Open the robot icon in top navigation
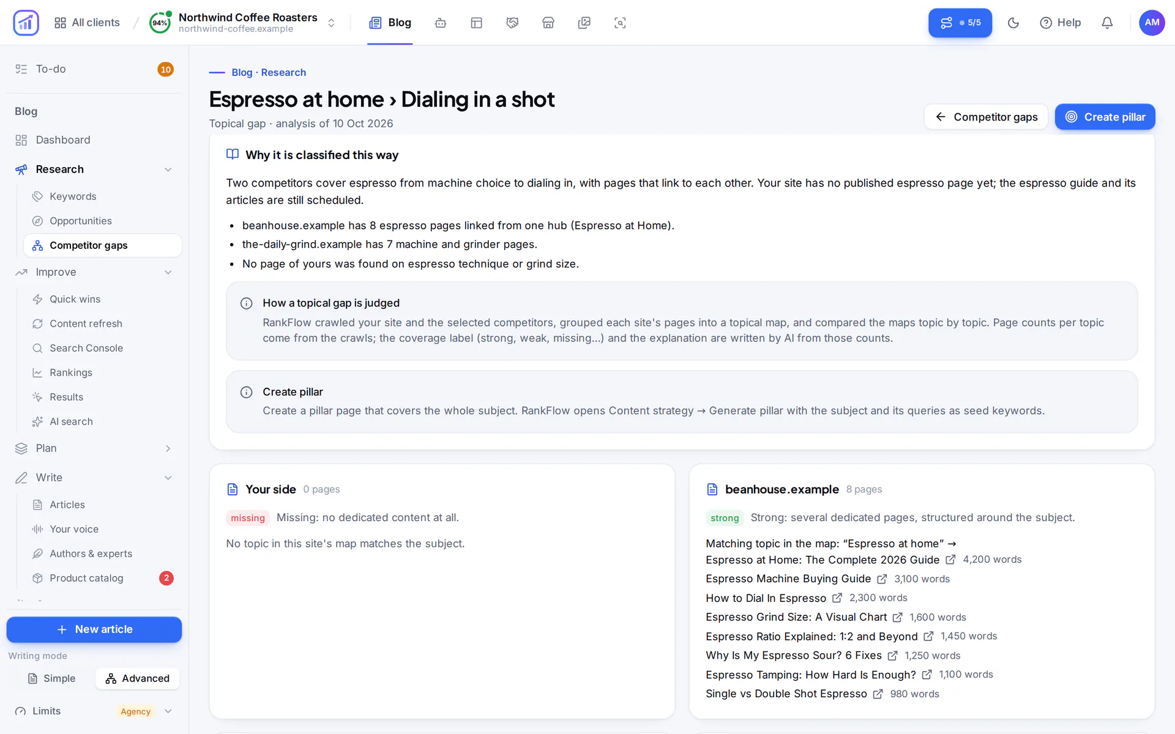 [441, 23]
